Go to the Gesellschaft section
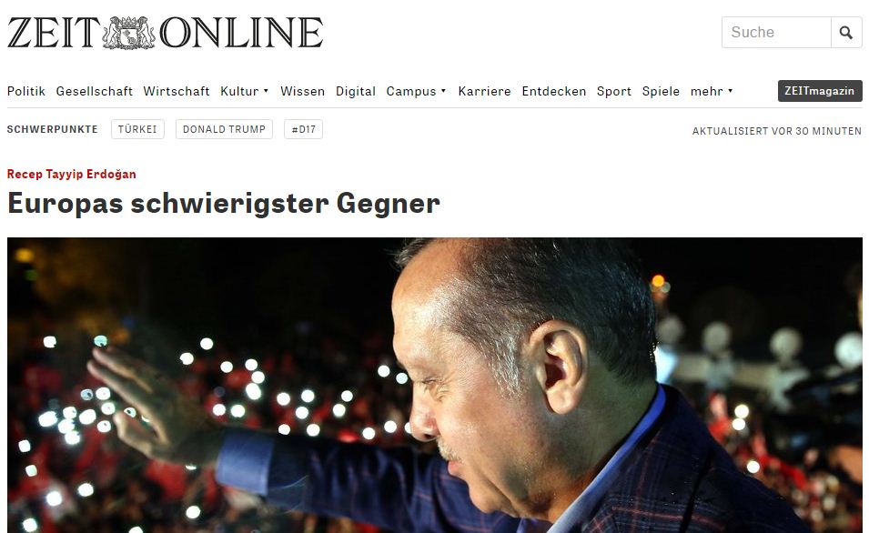 tap(95, 91)
